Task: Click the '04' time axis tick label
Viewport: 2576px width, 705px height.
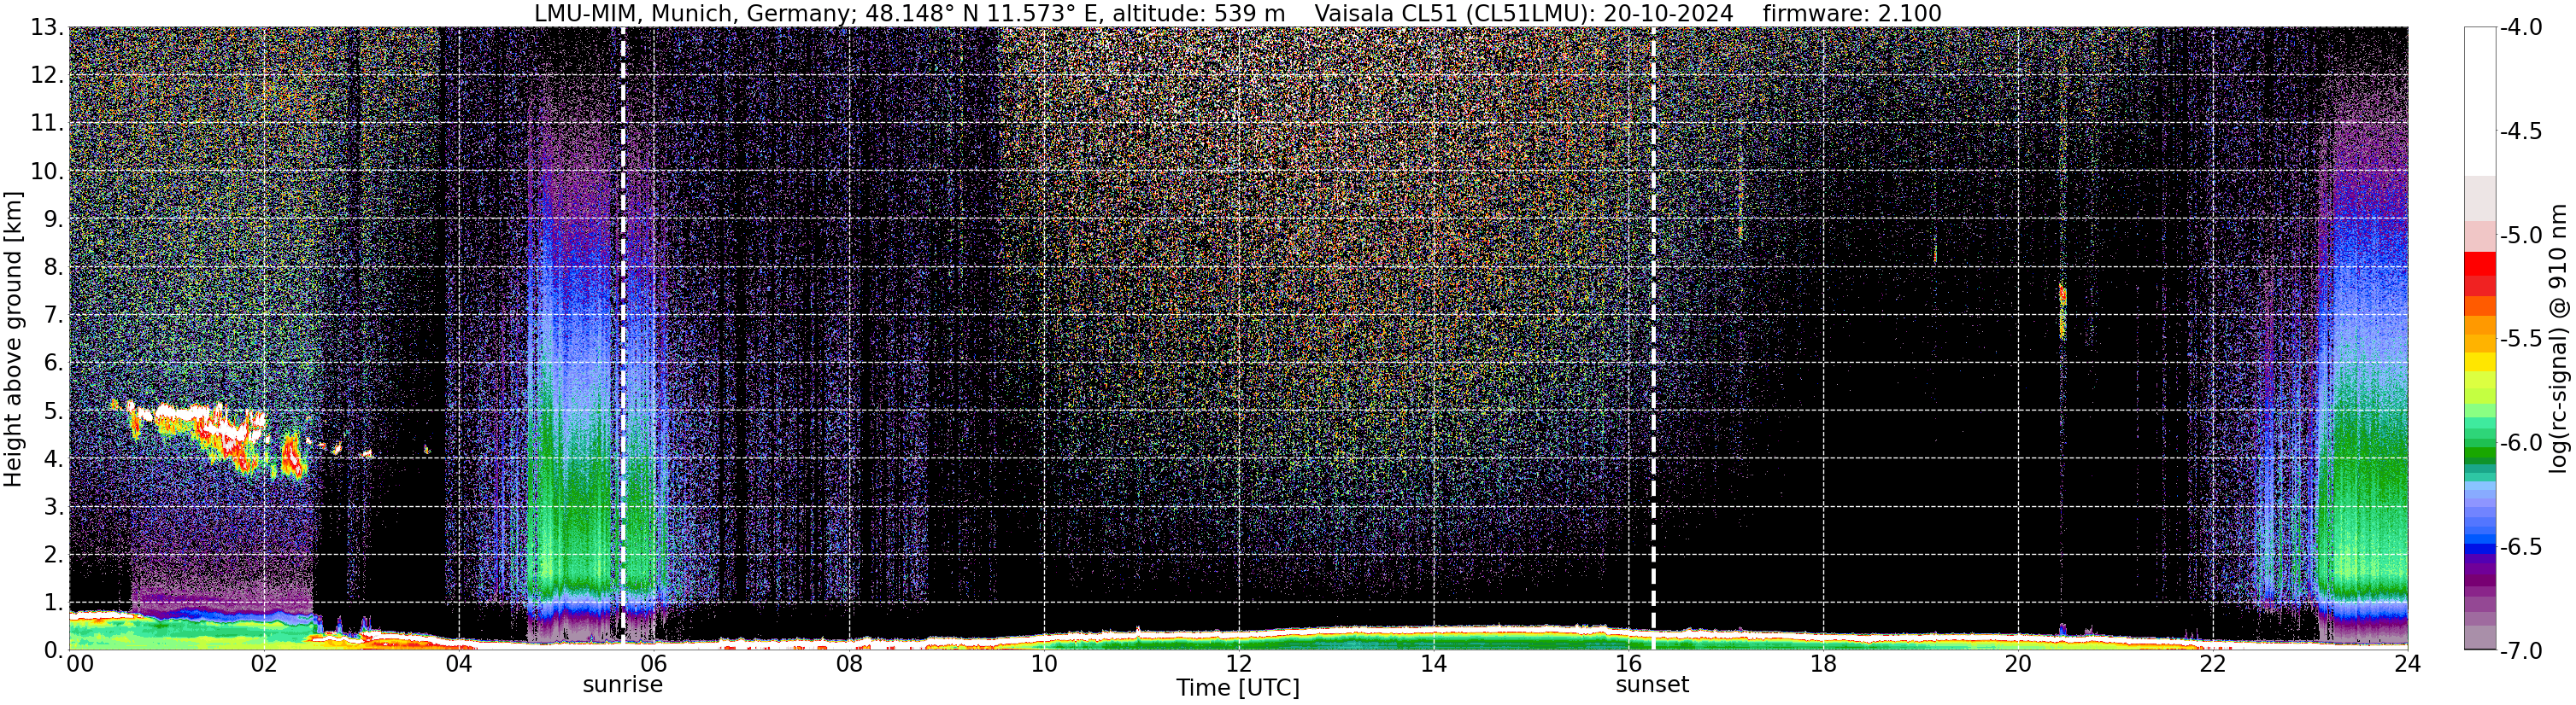Action: 459,664
